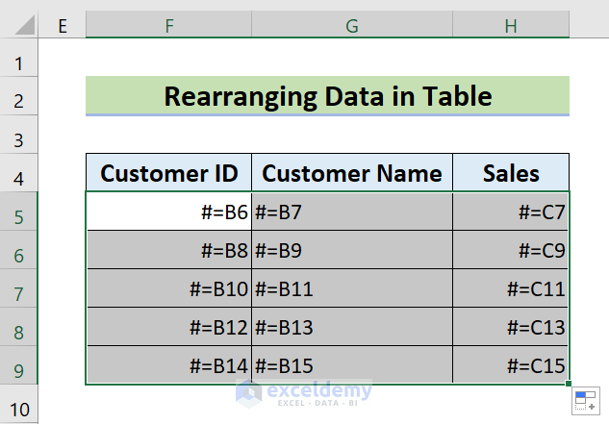This screenshot has width=609, height=424.
Task: Select cell containing #=B15
Action: point(352,365)
